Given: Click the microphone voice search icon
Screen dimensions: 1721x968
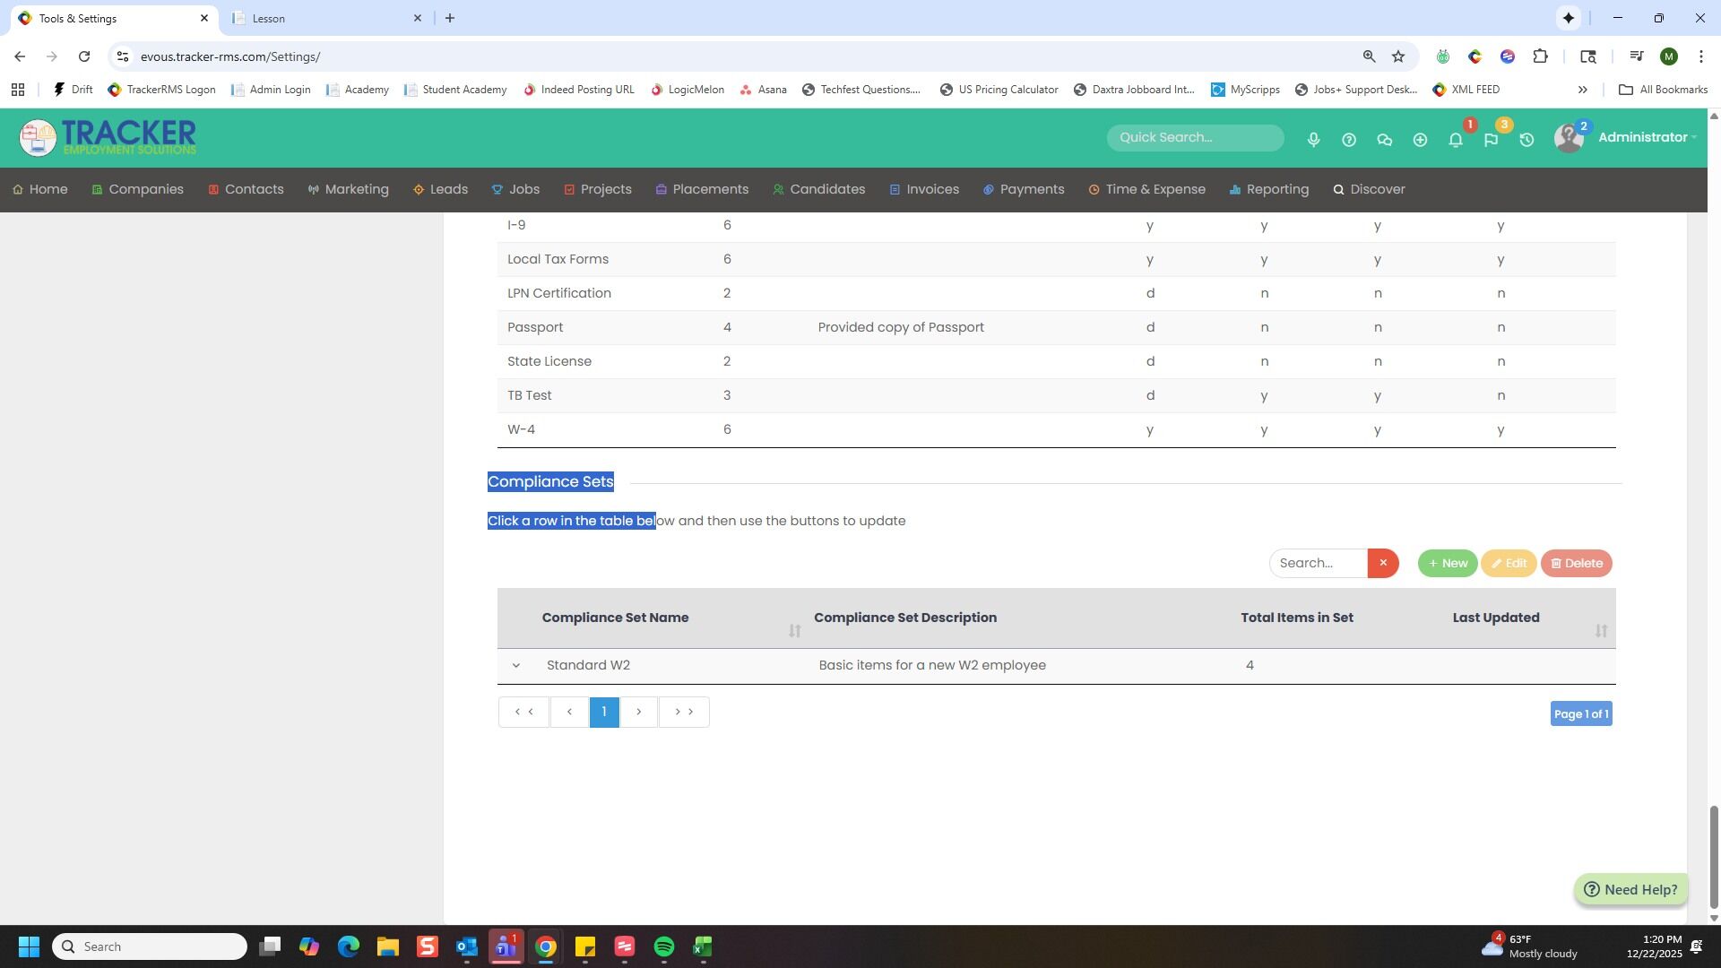Looking at the screenshot, I should [x=1313, y=140].
